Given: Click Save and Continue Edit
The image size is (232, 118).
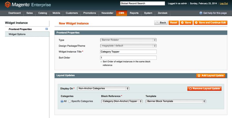Looking at the screenshot, I should tap(211, 23).
